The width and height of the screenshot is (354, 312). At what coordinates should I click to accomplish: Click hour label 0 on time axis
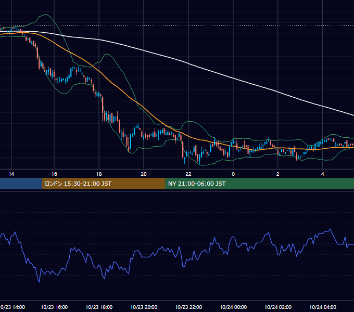tap(233, 174)
